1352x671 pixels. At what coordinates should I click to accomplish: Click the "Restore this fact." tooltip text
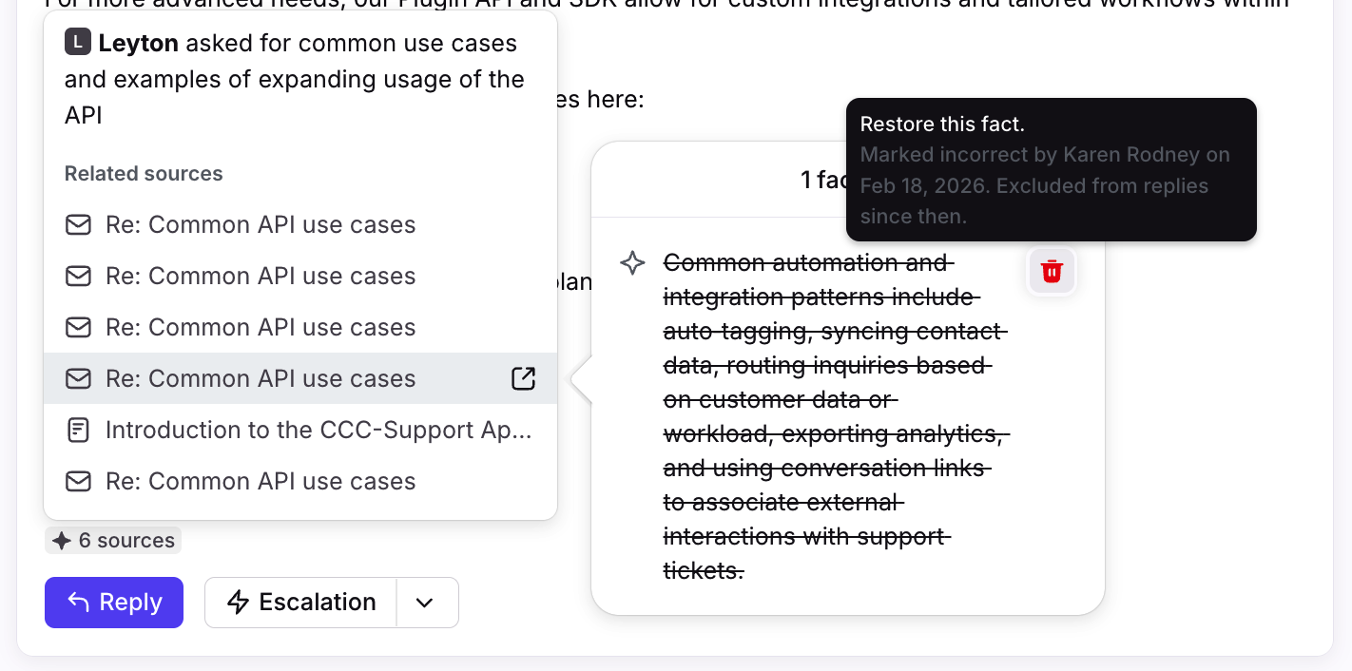tap(942, 125)
